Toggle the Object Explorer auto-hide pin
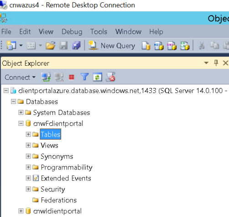Image resolution: width=229 pixels, height=217 pixels. (216, 63)
